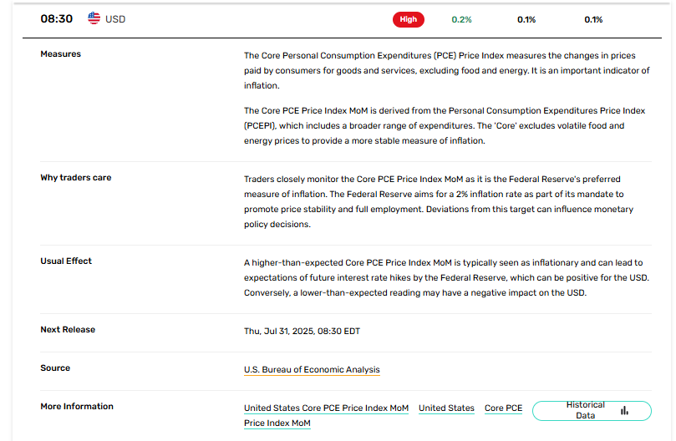This screenshot has width=676, height=441.
Task: Open the 'United States Core PCE Price Index MoM' link
Action: tap(326, 408)
